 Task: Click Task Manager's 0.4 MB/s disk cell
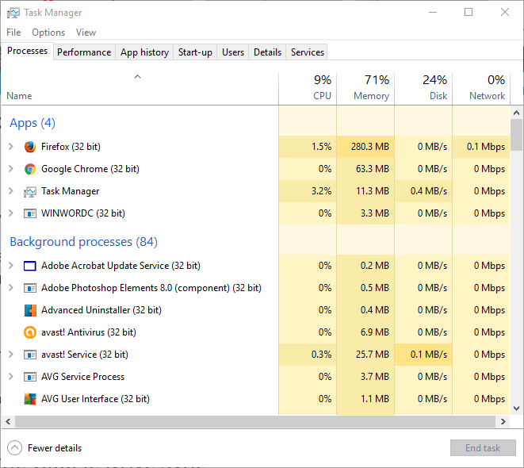pos(423,191)
